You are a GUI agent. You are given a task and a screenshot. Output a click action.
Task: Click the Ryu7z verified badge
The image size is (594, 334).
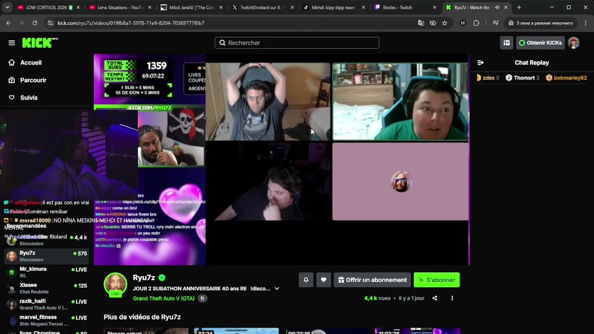[x=162, y=278]
